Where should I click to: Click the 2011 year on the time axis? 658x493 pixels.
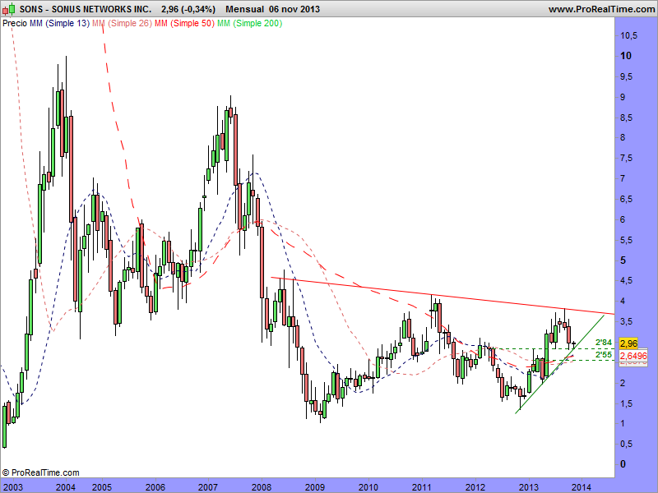click(x=422, y=487)
